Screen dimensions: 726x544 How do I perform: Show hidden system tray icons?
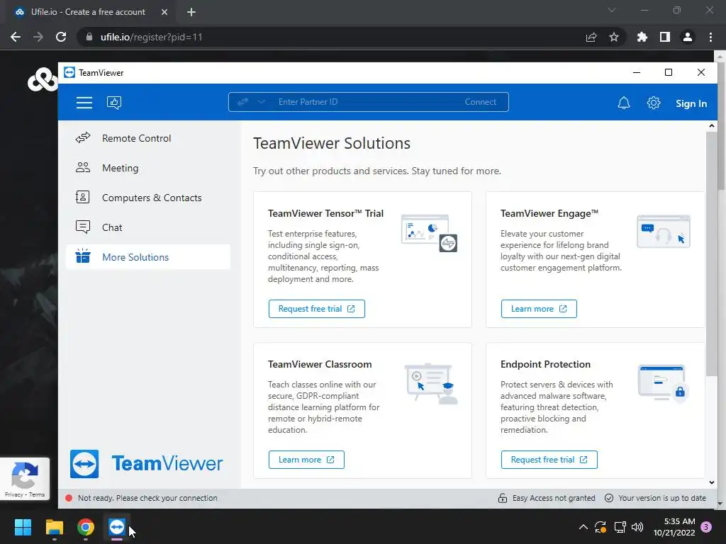(x=583, y=527)
